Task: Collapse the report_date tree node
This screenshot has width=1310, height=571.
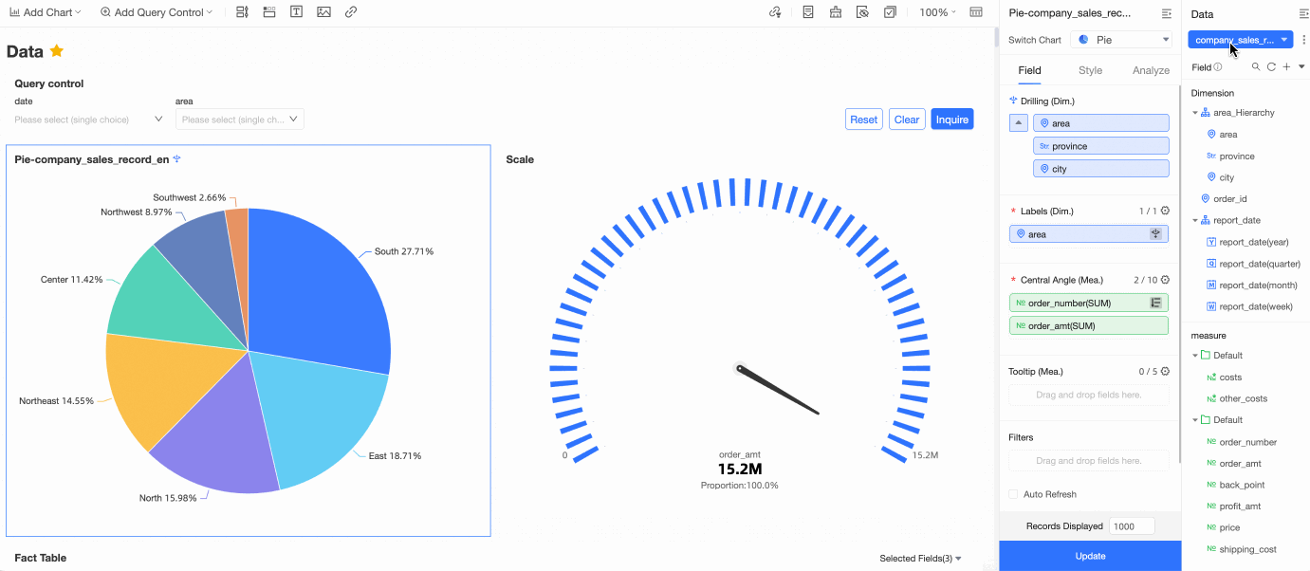Action: pyautogui.click(x=1195, y=220)
